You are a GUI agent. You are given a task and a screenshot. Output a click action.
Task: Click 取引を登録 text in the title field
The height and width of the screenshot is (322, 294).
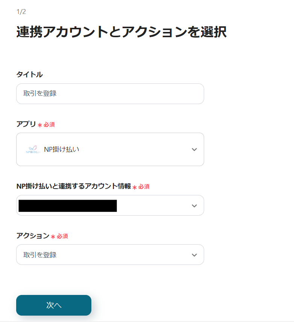40,94
